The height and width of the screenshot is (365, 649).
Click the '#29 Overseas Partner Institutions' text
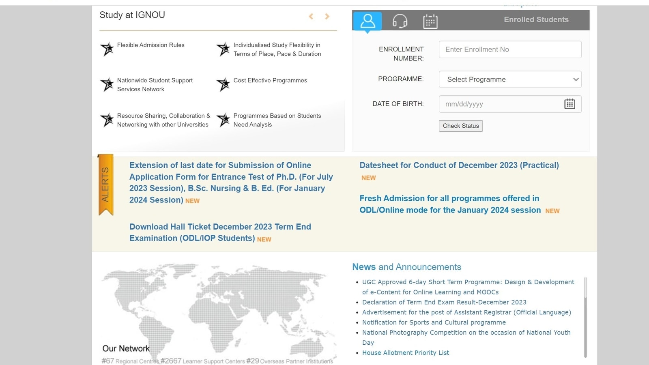(290, 361)
